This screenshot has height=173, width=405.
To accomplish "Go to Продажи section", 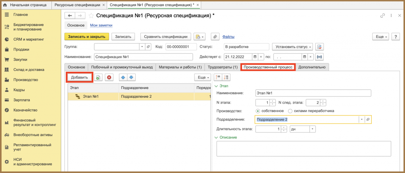I will pos(21,49).
